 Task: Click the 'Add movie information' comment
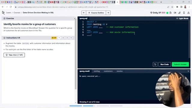121,32
